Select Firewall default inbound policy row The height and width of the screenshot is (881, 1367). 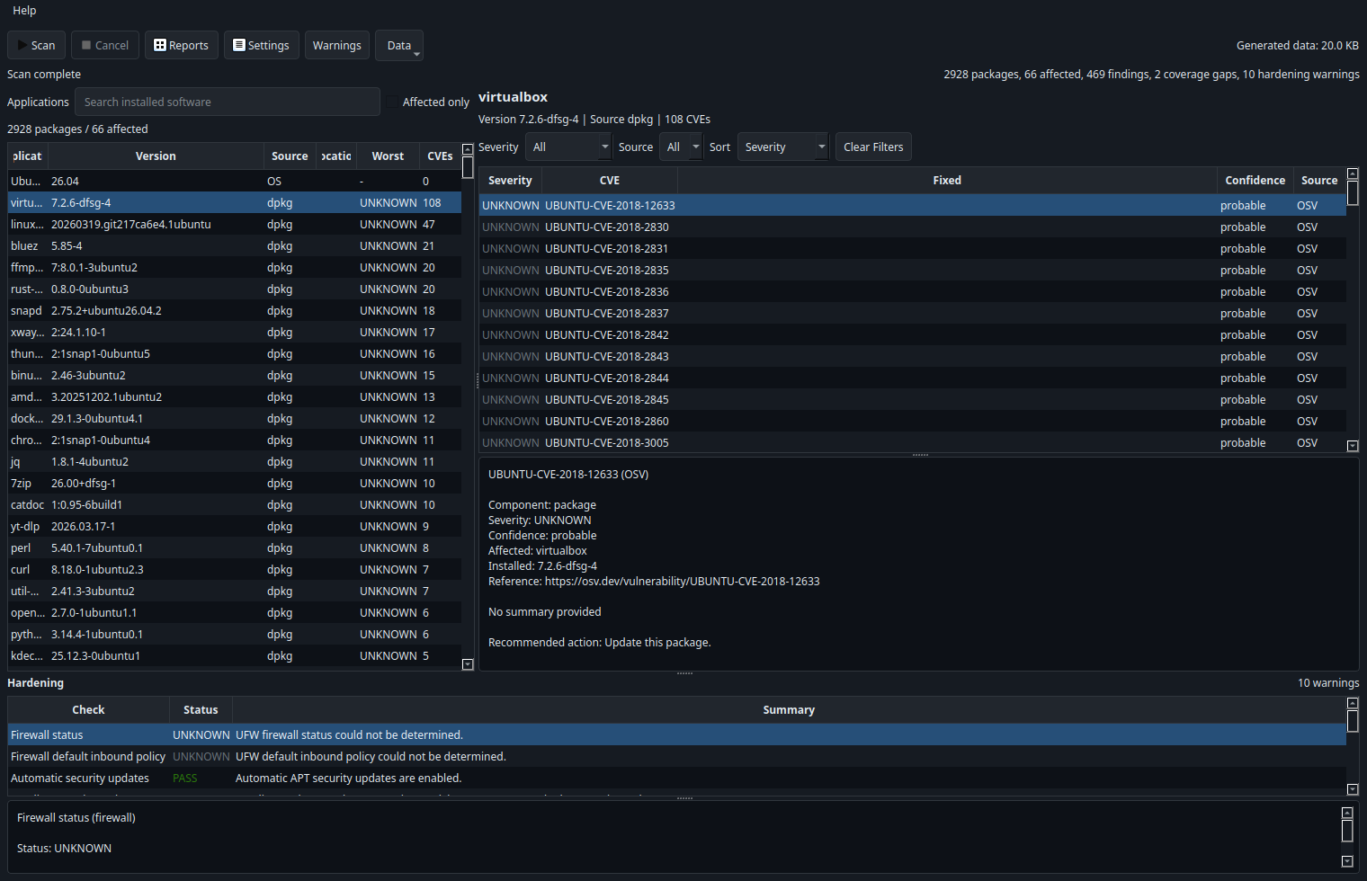coord(676,756)
